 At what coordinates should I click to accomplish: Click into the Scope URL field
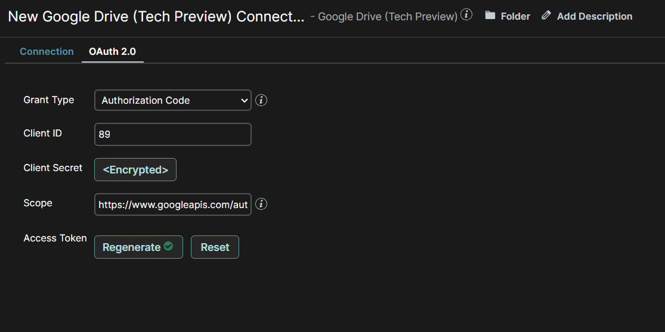pos(173,204)
